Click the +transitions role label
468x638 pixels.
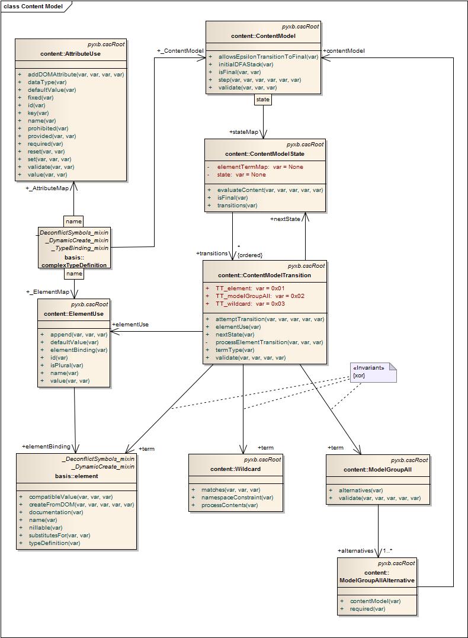(212, 253)
